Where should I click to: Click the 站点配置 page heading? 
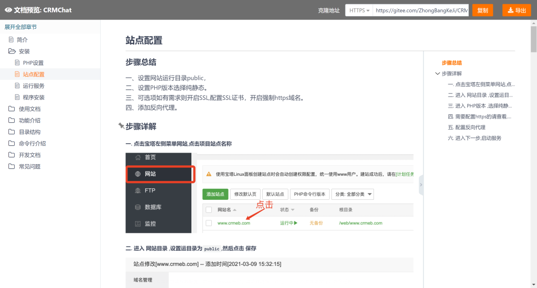144,40
